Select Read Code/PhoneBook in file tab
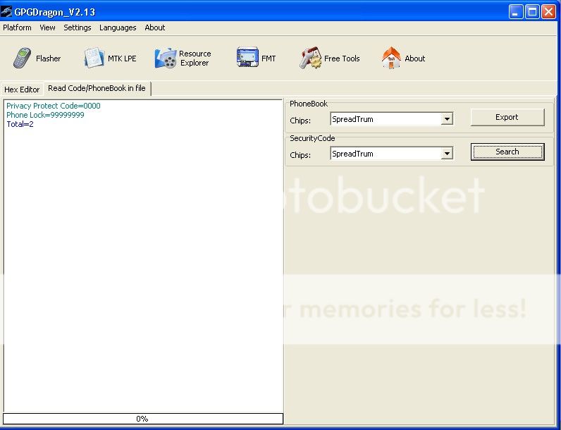This screenshot has height=430, width=561. 97,88
